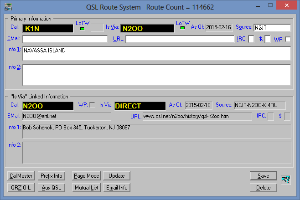Show the Mutual List
The image size is (300, 200).
click(87, 188)
